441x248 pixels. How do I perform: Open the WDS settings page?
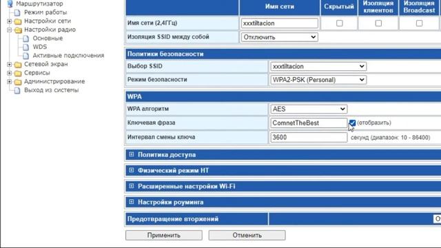(40, 47)
